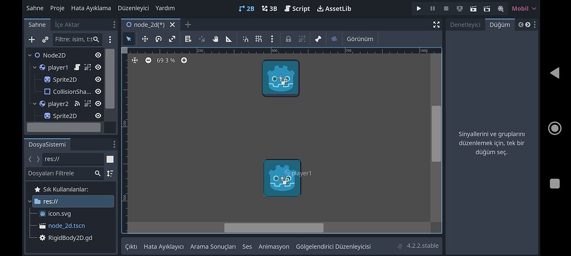The image size is (571, 256).
Task: Toggle distraction-free mode expand icon
Action: tap(436, 24)
